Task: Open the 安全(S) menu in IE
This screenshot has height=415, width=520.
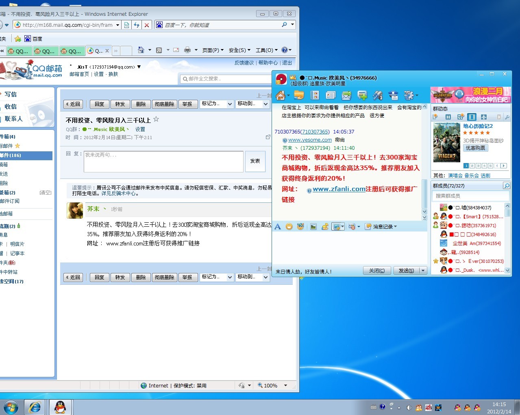Action: [239, 50]
